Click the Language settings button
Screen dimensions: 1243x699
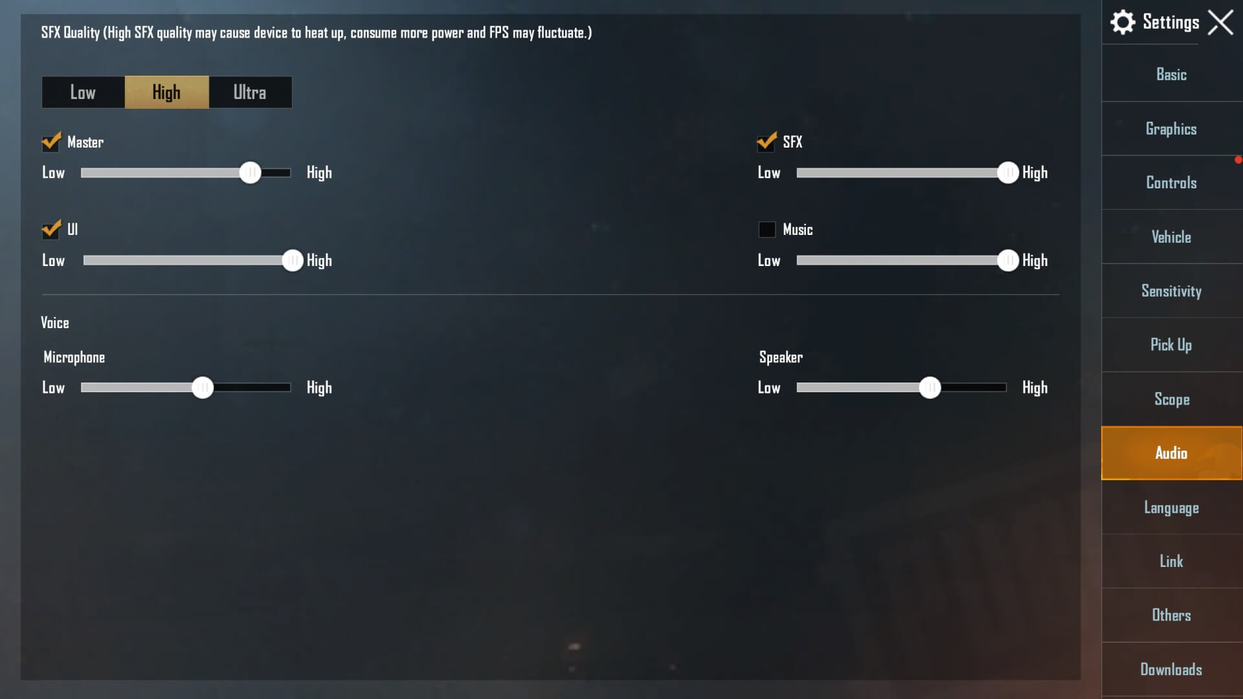click(1171, 507)
